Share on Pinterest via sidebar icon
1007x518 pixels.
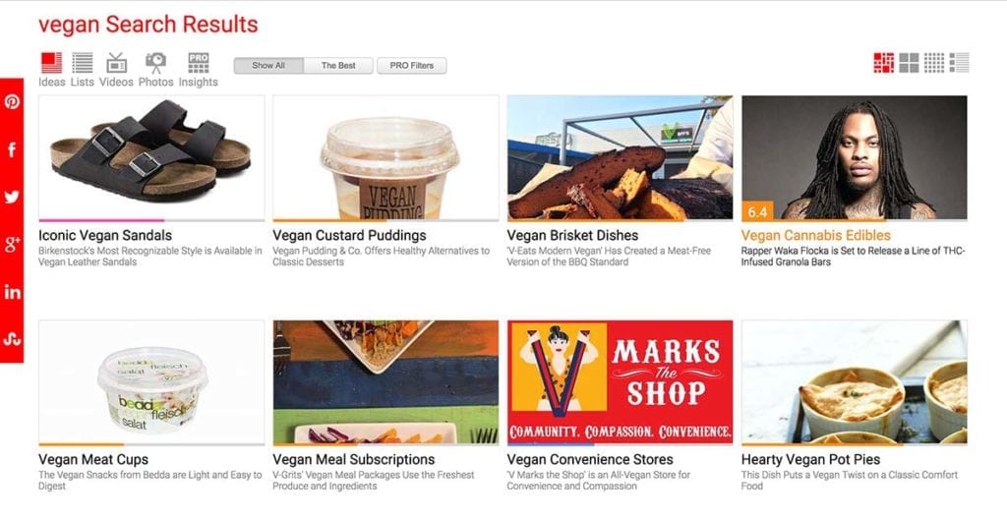[x=12, y=101]
